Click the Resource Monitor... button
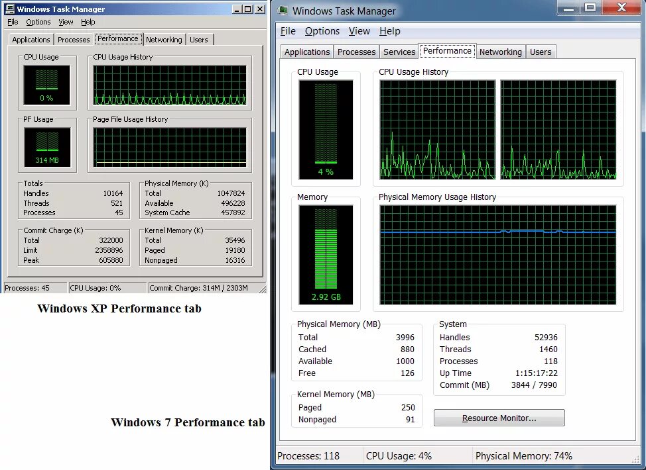The image size is (646, 470). (x=499, y=418)
